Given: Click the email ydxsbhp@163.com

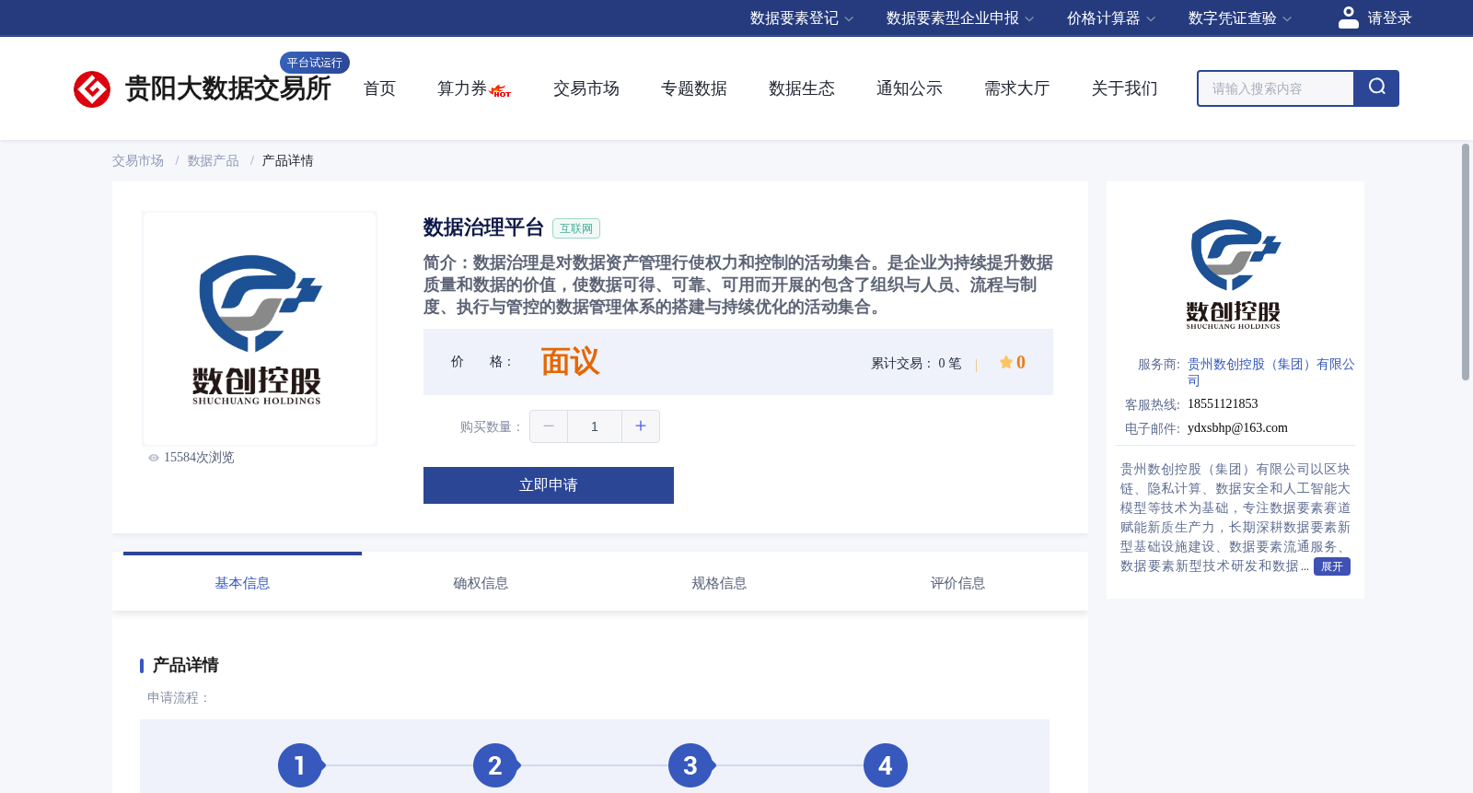Looking at the screenshot, I should point(1237,428).
